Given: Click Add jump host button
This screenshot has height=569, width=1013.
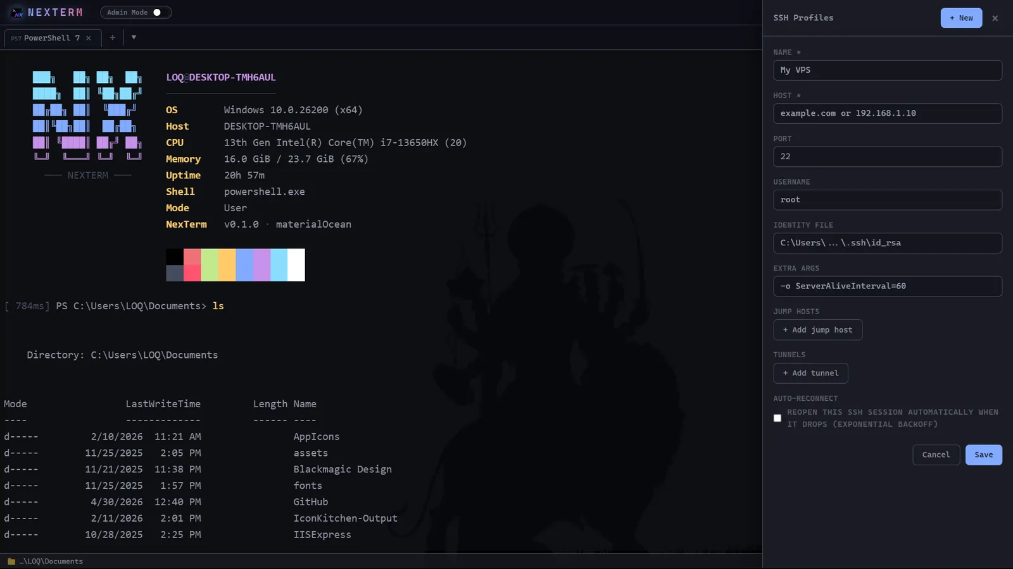Looking at the screenshot, I should pyautogui.click(x=817, y=329).
